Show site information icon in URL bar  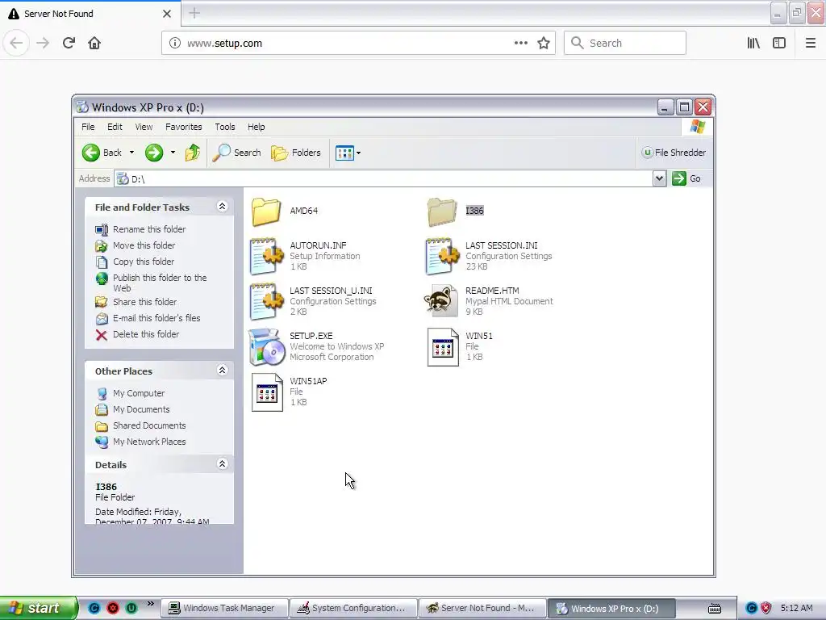coord(175,44)
